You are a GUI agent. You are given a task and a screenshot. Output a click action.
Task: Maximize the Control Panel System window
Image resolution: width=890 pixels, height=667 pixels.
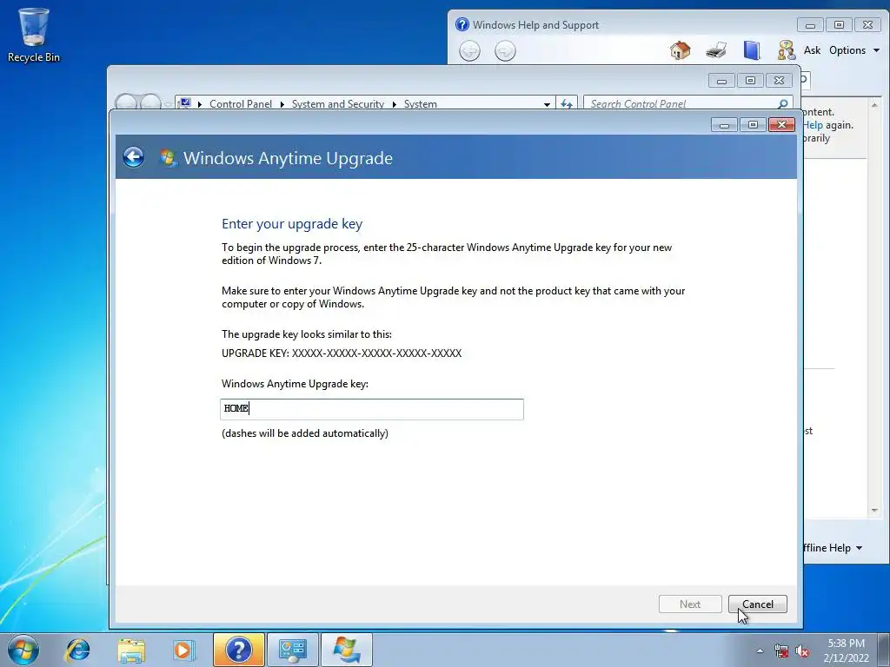pos(750,81)
